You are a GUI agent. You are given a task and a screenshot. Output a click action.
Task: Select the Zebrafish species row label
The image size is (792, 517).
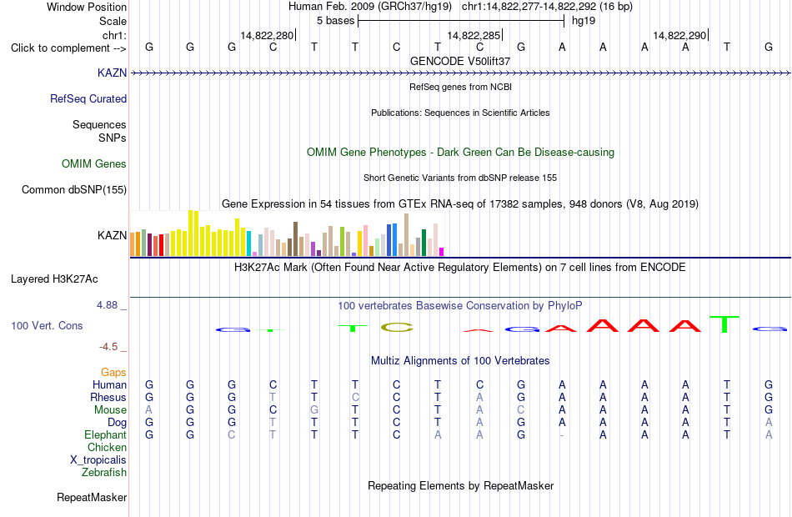(x=104, y=473)
